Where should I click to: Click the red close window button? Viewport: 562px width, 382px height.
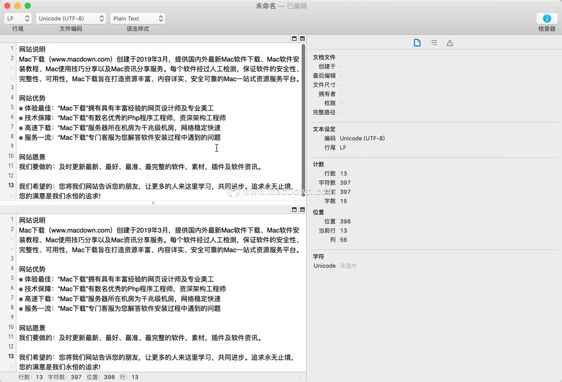(x=7, y=6)
